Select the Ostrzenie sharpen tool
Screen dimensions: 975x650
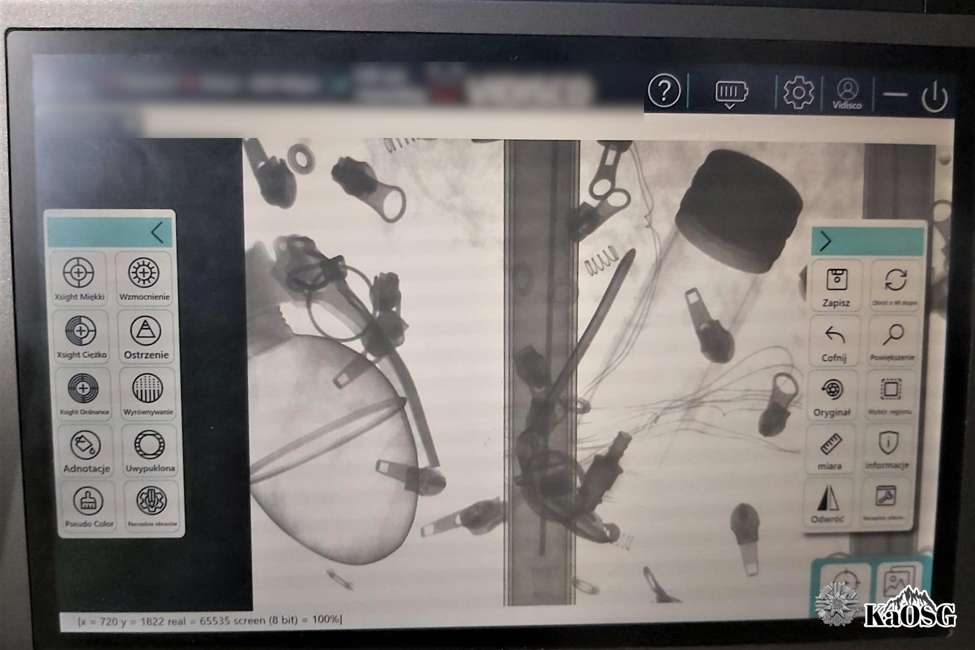(x=146, y=336)
